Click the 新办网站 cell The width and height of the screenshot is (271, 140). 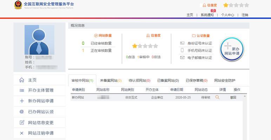[x=78, y=97]
